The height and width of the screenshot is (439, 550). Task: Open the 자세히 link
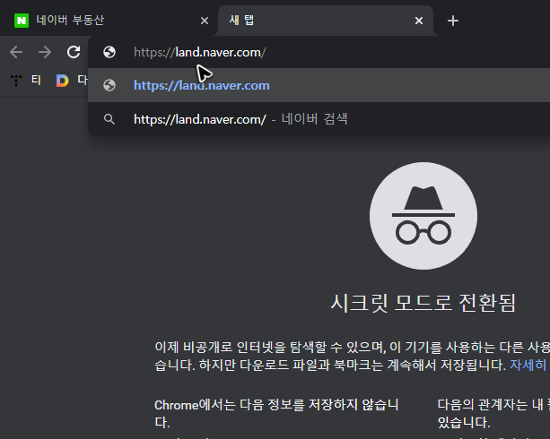(528, 365)
